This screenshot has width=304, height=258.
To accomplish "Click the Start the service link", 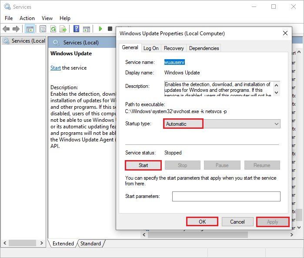I will point(56,68).
